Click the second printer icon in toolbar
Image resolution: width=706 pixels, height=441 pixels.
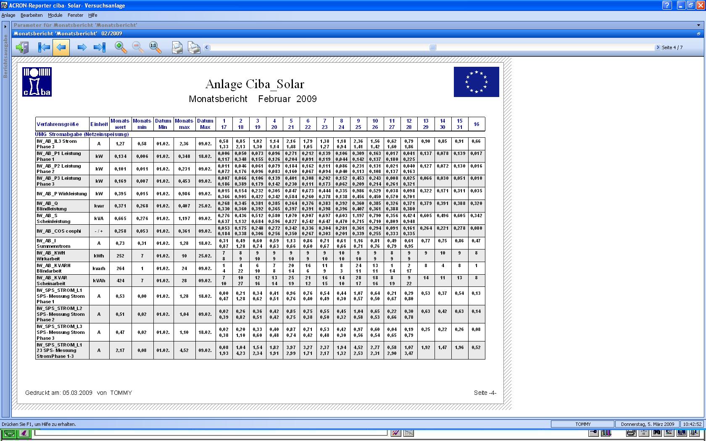[194, 47]
